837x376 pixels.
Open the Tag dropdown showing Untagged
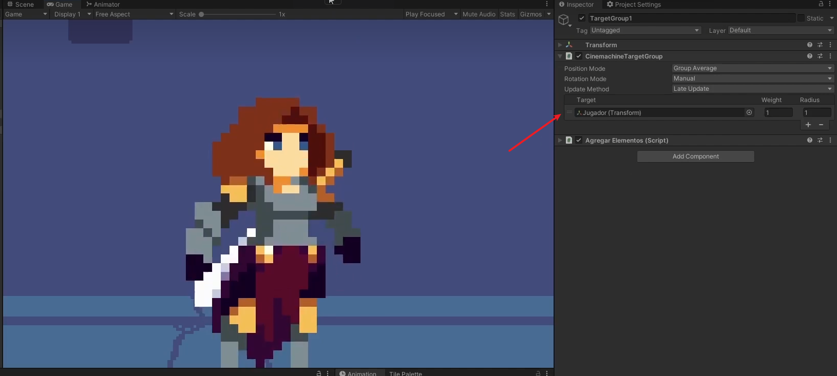[645, 30]
